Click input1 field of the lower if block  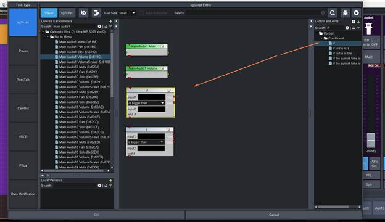point(151,136)
